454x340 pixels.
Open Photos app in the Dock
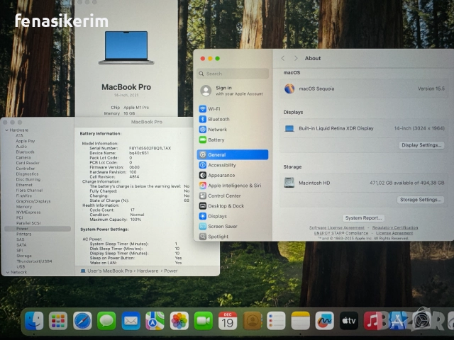click(179, 321)
